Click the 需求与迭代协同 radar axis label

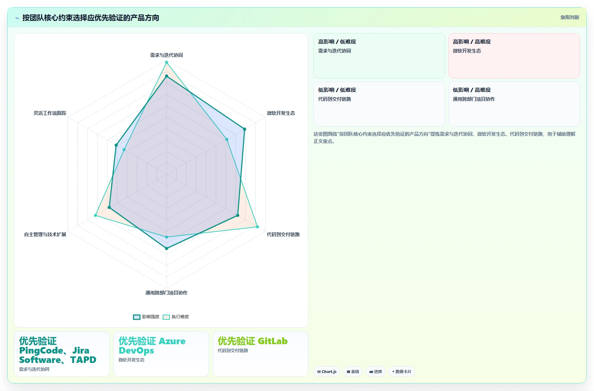(167, 55)
